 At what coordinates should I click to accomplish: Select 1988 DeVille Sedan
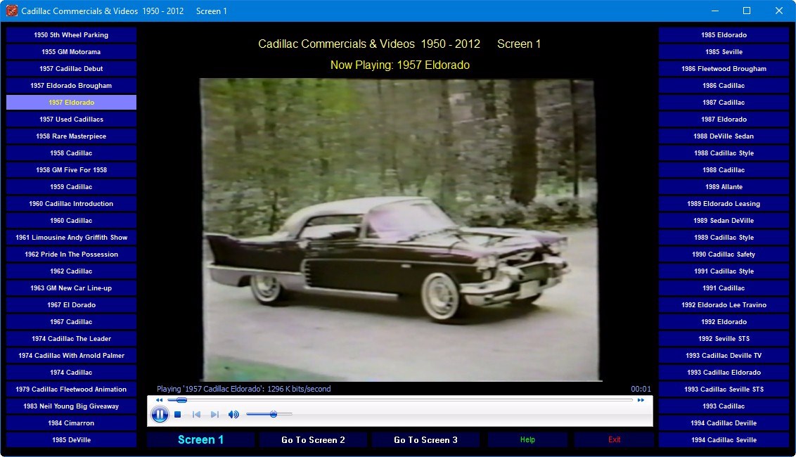click(x=724, y=136)
